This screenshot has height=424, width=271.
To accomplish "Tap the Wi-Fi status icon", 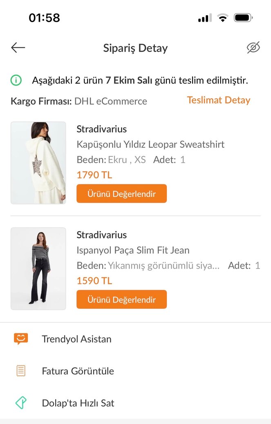I will [x=223, y=18].
